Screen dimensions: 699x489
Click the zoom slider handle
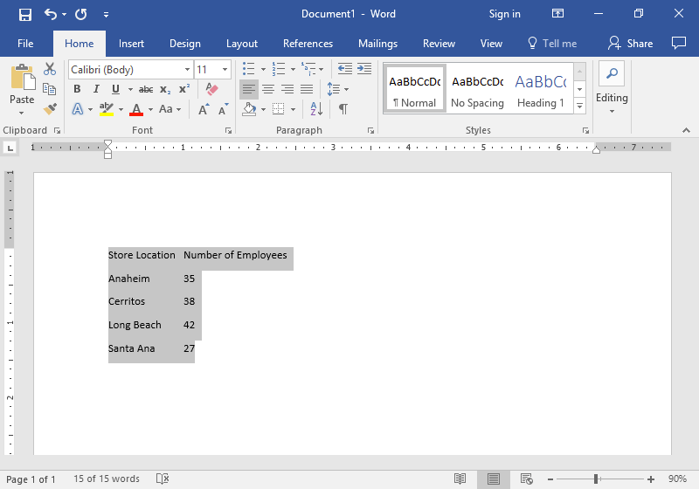coord(596,479)
